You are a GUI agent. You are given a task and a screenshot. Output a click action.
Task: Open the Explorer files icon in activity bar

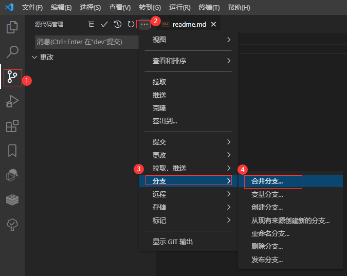12,27
